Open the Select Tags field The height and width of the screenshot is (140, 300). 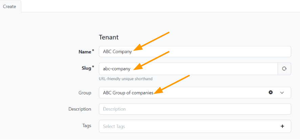pyautogui.click(x=195, y=126)
